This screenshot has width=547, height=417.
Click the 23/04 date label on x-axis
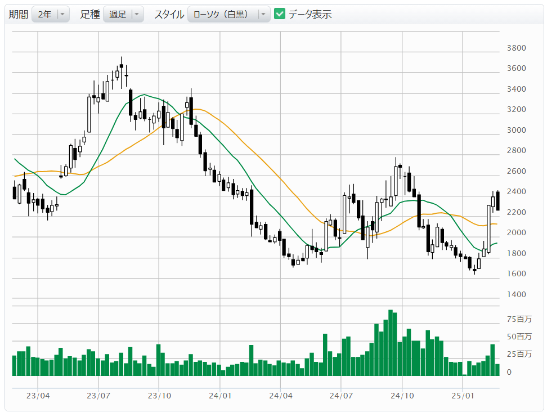tap(38, 396)
